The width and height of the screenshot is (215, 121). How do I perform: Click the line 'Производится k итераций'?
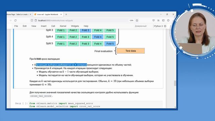(73, 68)
